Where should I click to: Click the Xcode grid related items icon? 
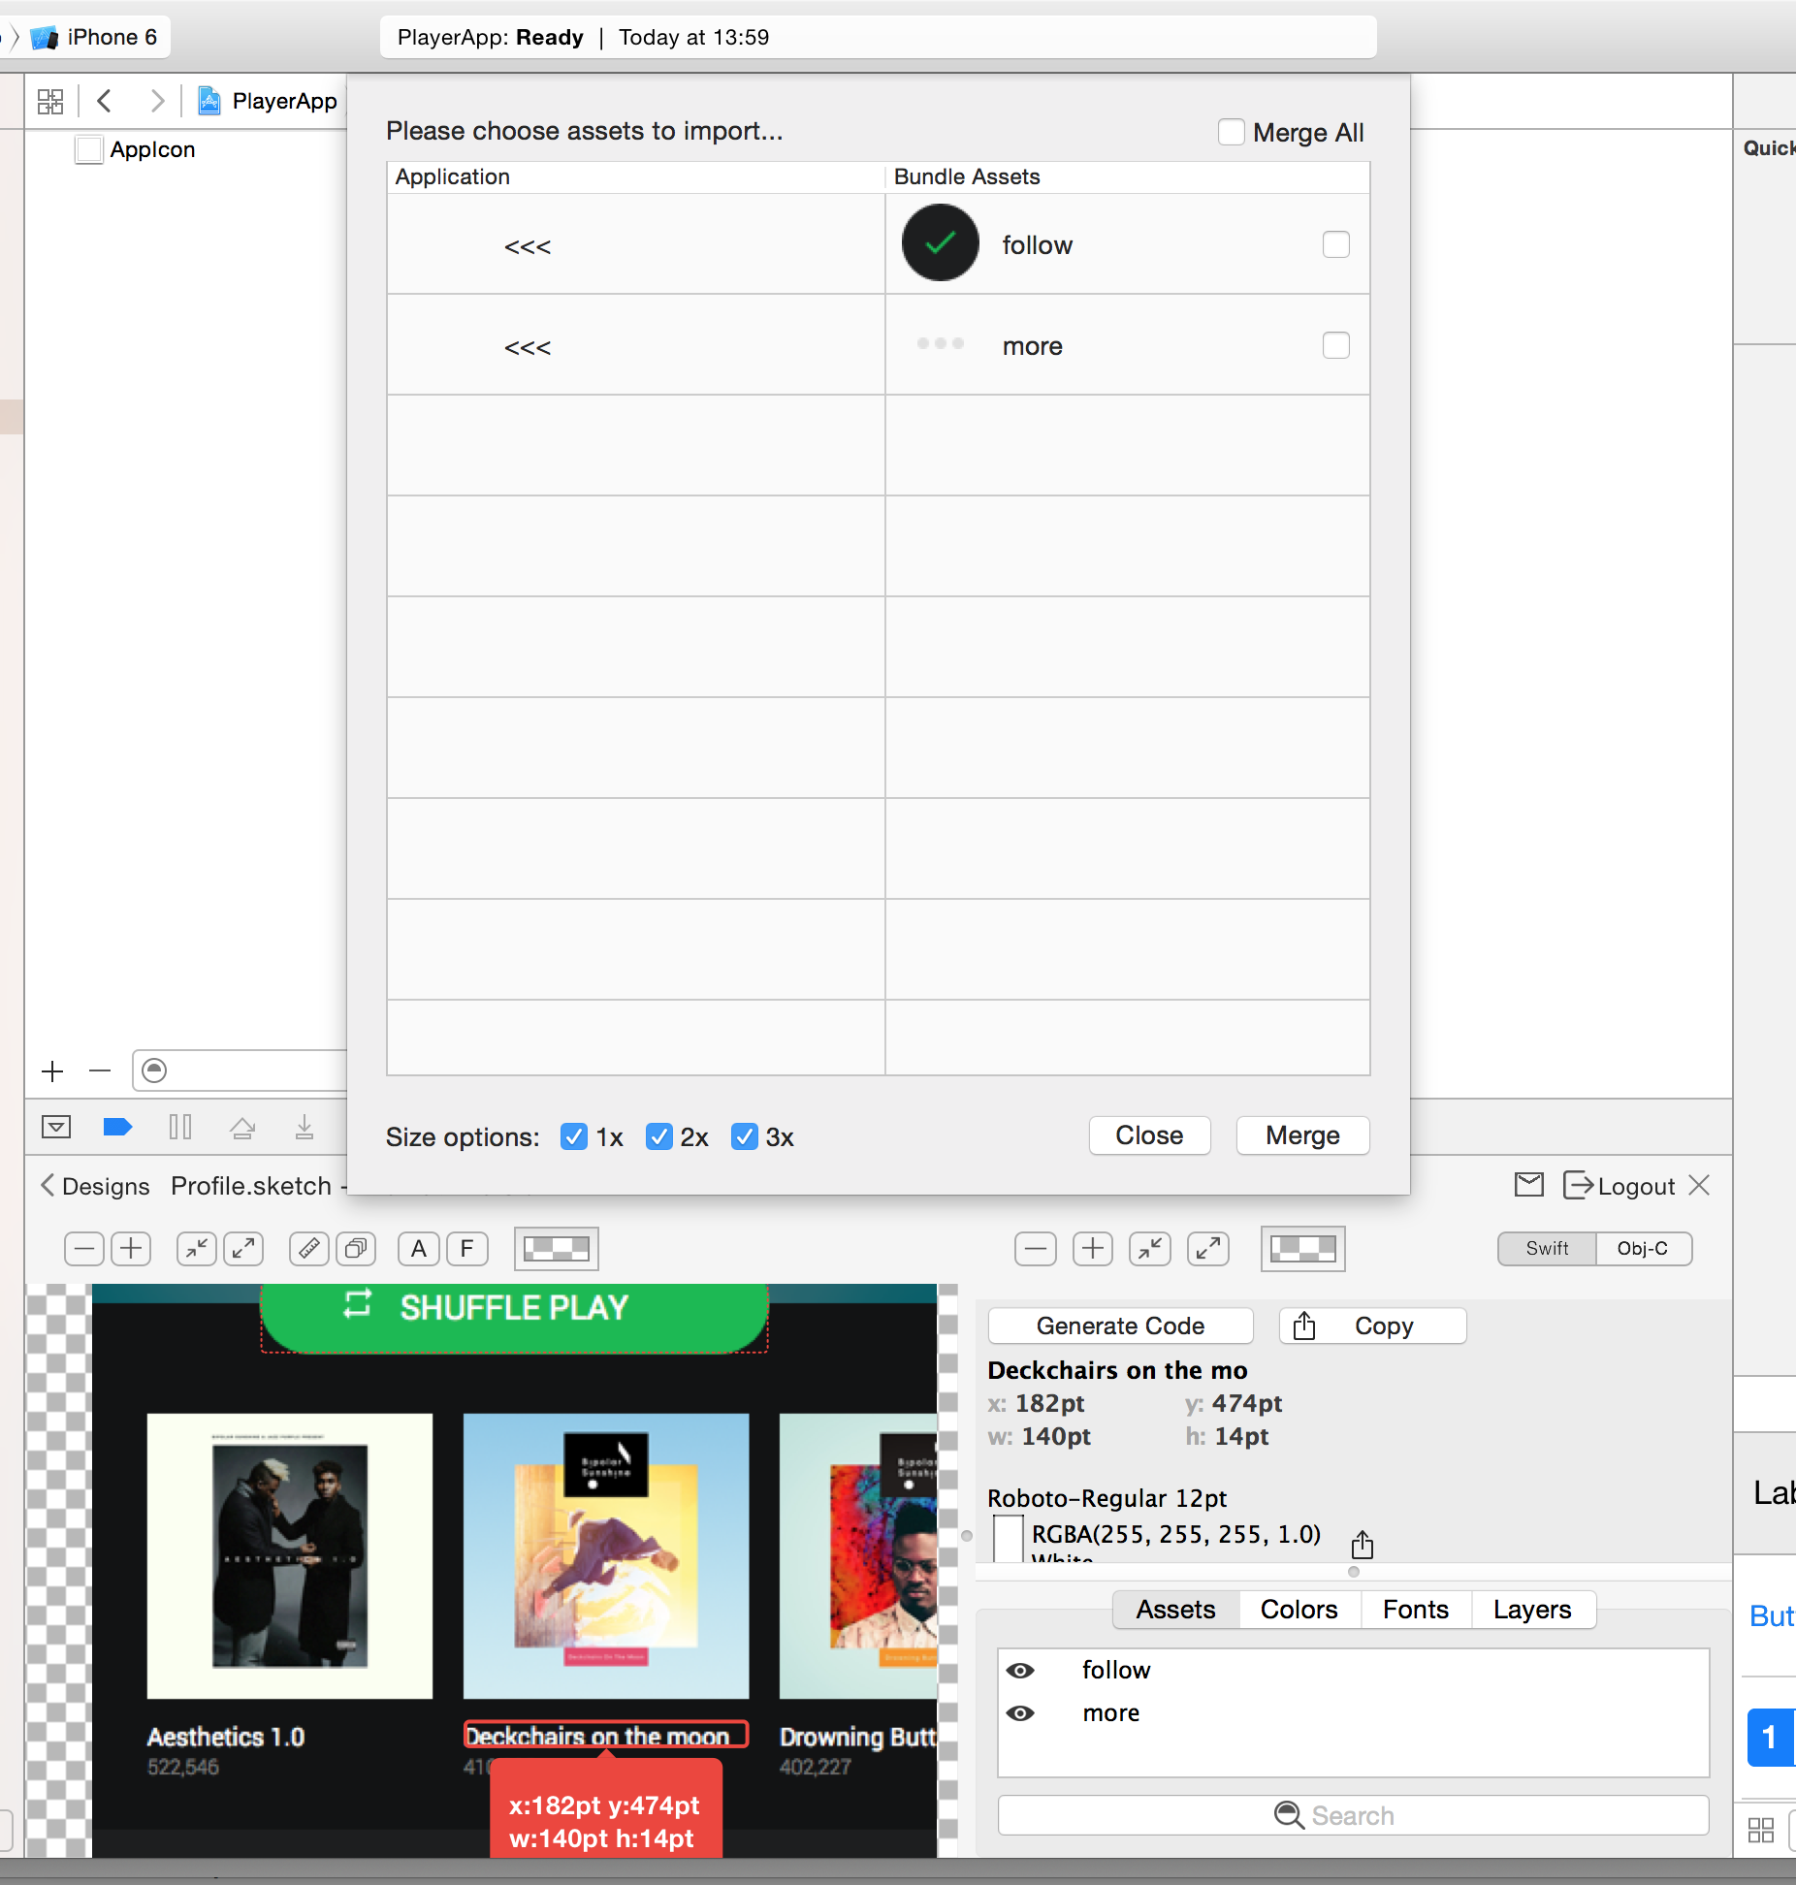50,101
